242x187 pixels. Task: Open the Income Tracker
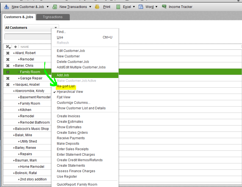164,7
